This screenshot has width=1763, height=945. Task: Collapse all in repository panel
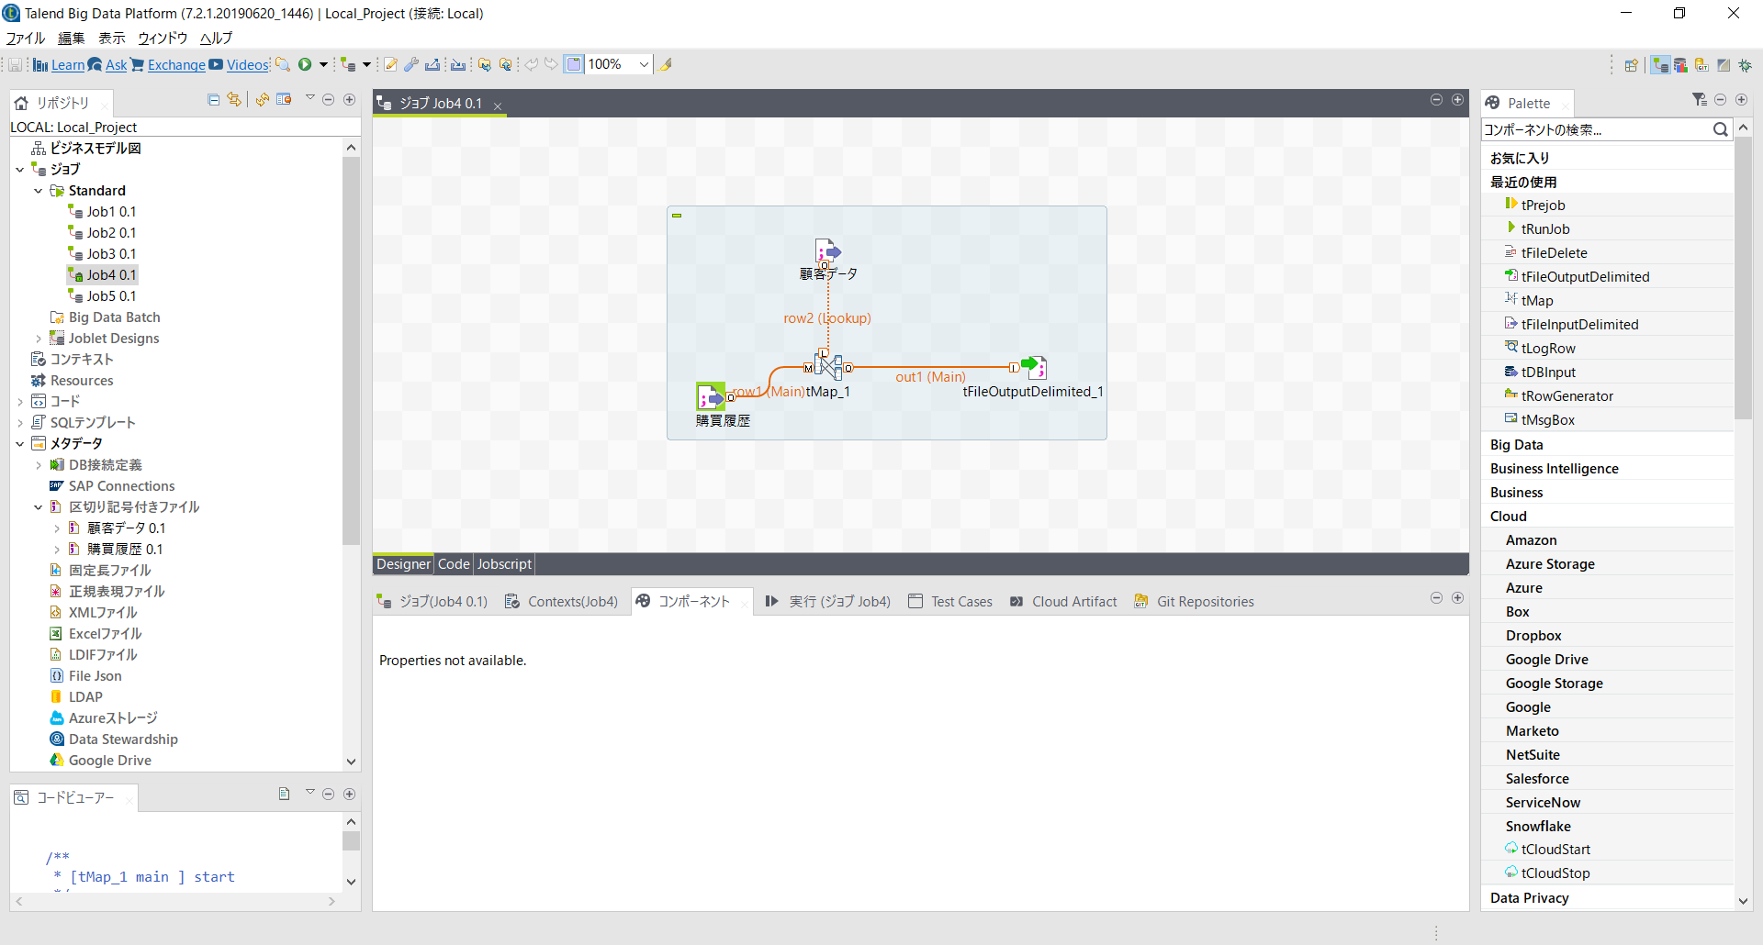(x=214, y=99)
